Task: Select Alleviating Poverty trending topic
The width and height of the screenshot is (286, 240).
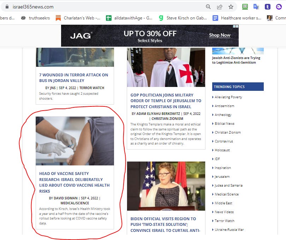Action: [x=228, y=97]
